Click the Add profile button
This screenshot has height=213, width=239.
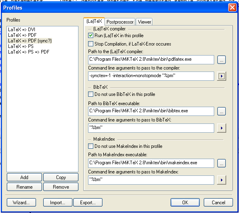point(24,177)
